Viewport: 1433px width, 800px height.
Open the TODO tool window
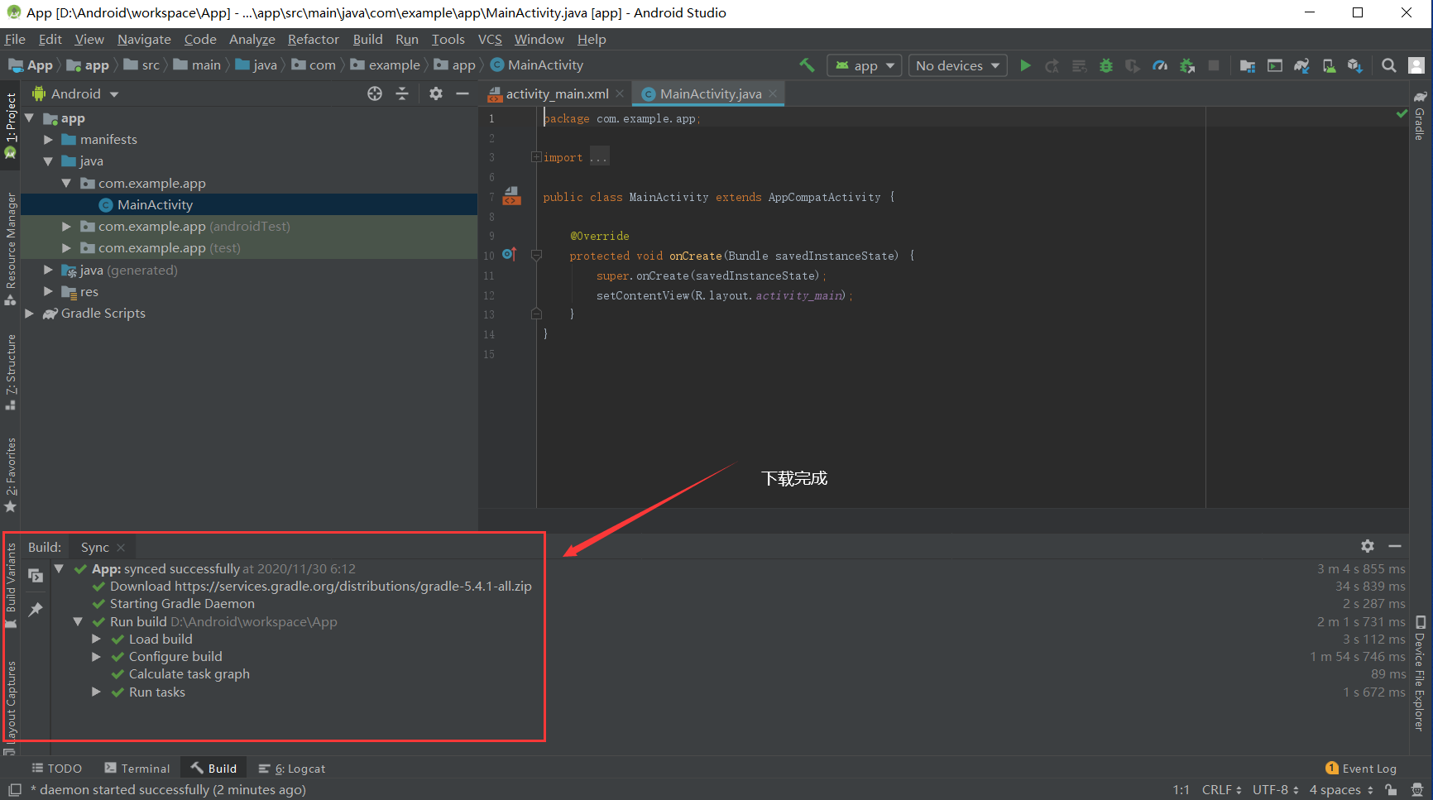pyautogui.click(x=57, y=769)
